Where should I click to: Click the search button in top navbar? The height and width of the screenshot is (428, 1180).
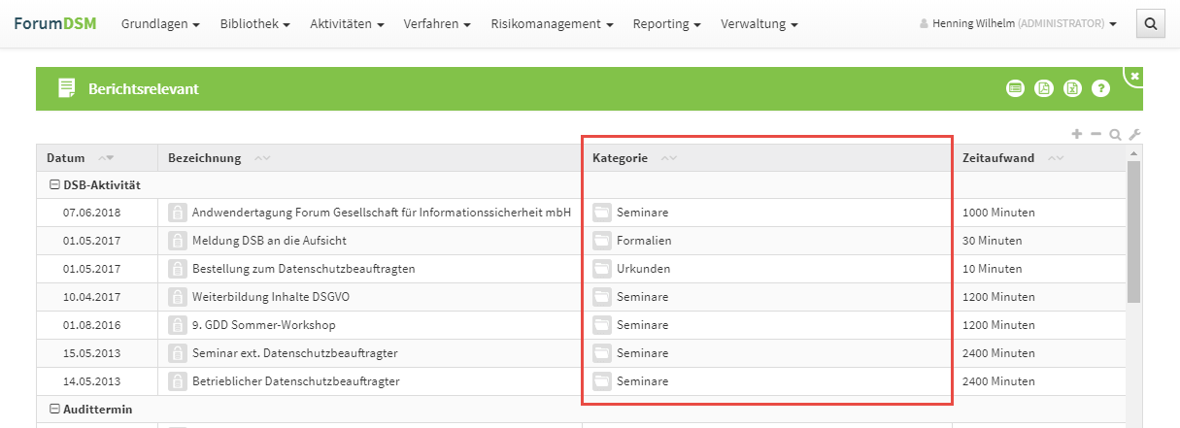[1150, 23]
